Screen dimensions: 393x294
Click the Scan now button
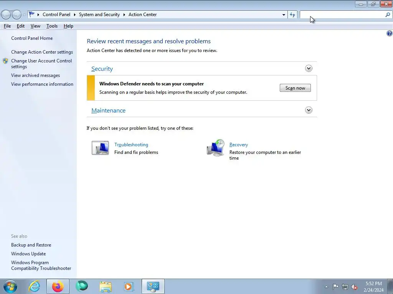pos(295,88)
